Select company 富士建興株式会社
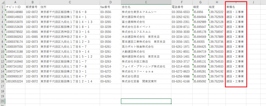 point(146,22)
